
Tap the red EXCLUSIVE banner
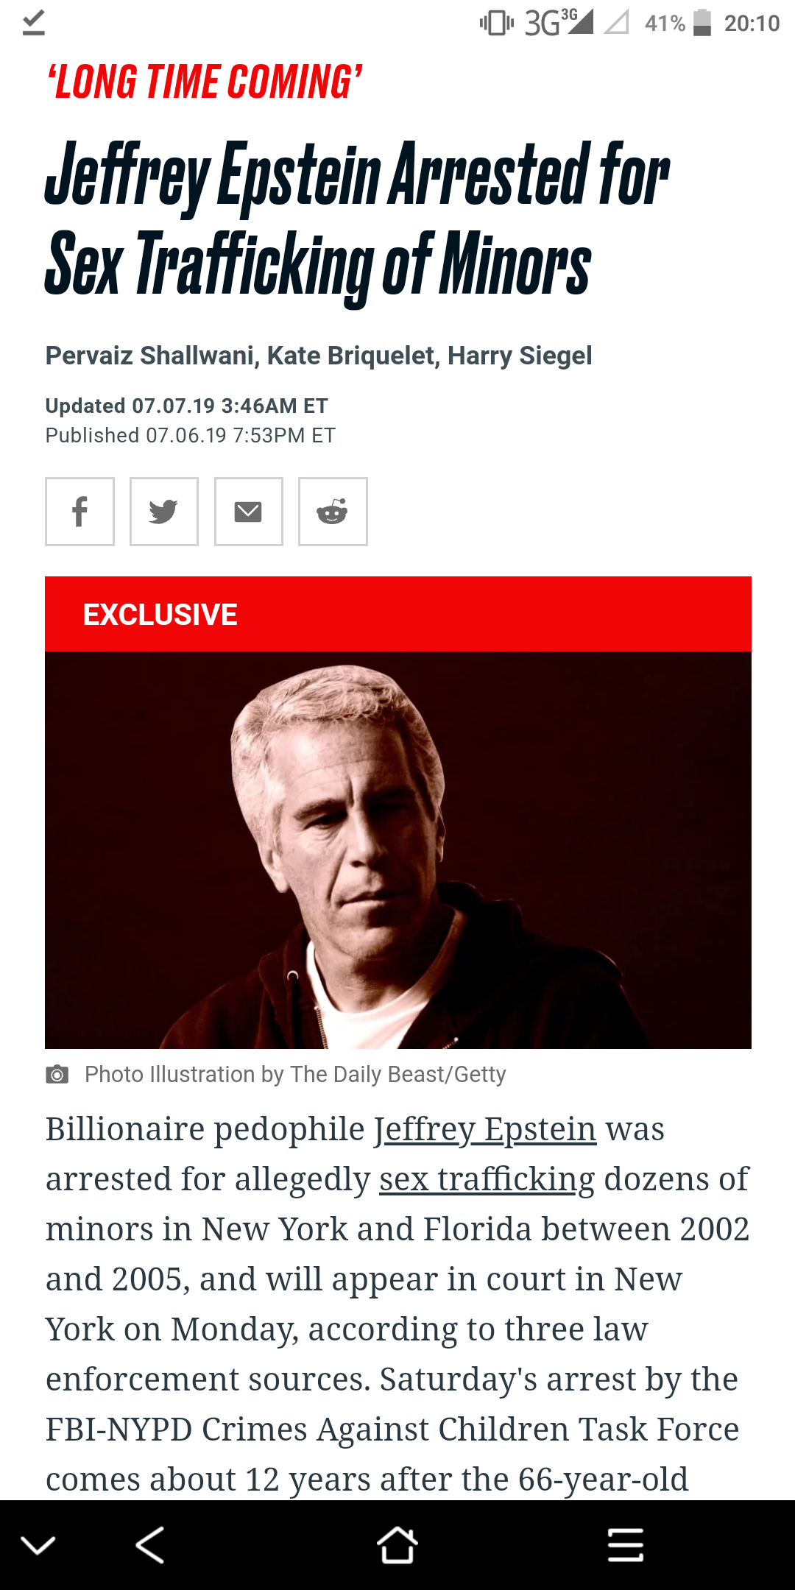[x=397, y=614]
